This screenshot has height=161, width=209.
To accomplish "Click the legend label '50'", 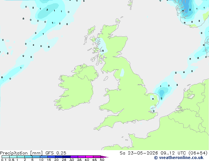I will click(x=102, y=160).
